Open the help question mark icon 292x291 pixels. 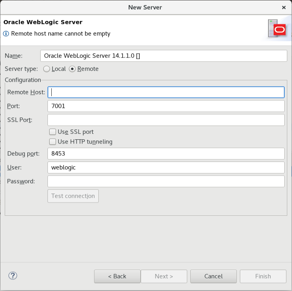[13, 276]
